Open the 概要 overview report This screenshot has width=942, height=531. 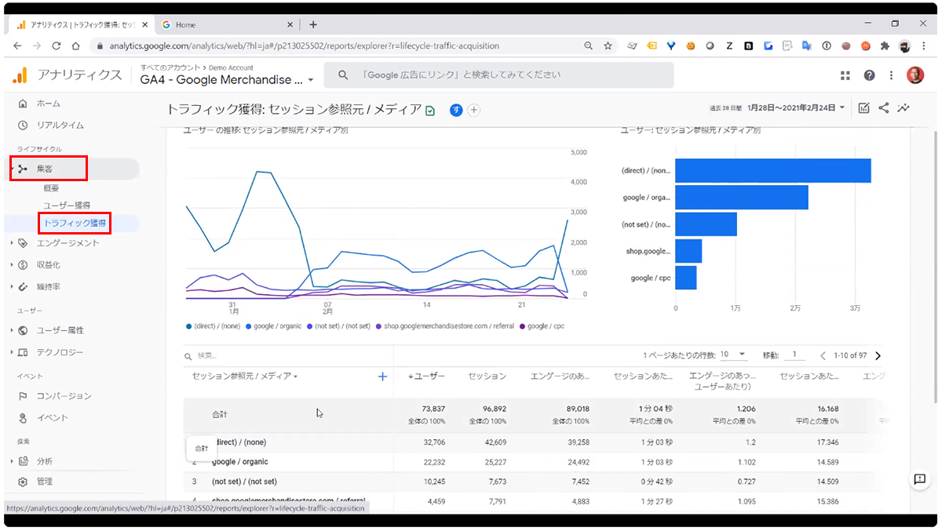coord(51,188)
